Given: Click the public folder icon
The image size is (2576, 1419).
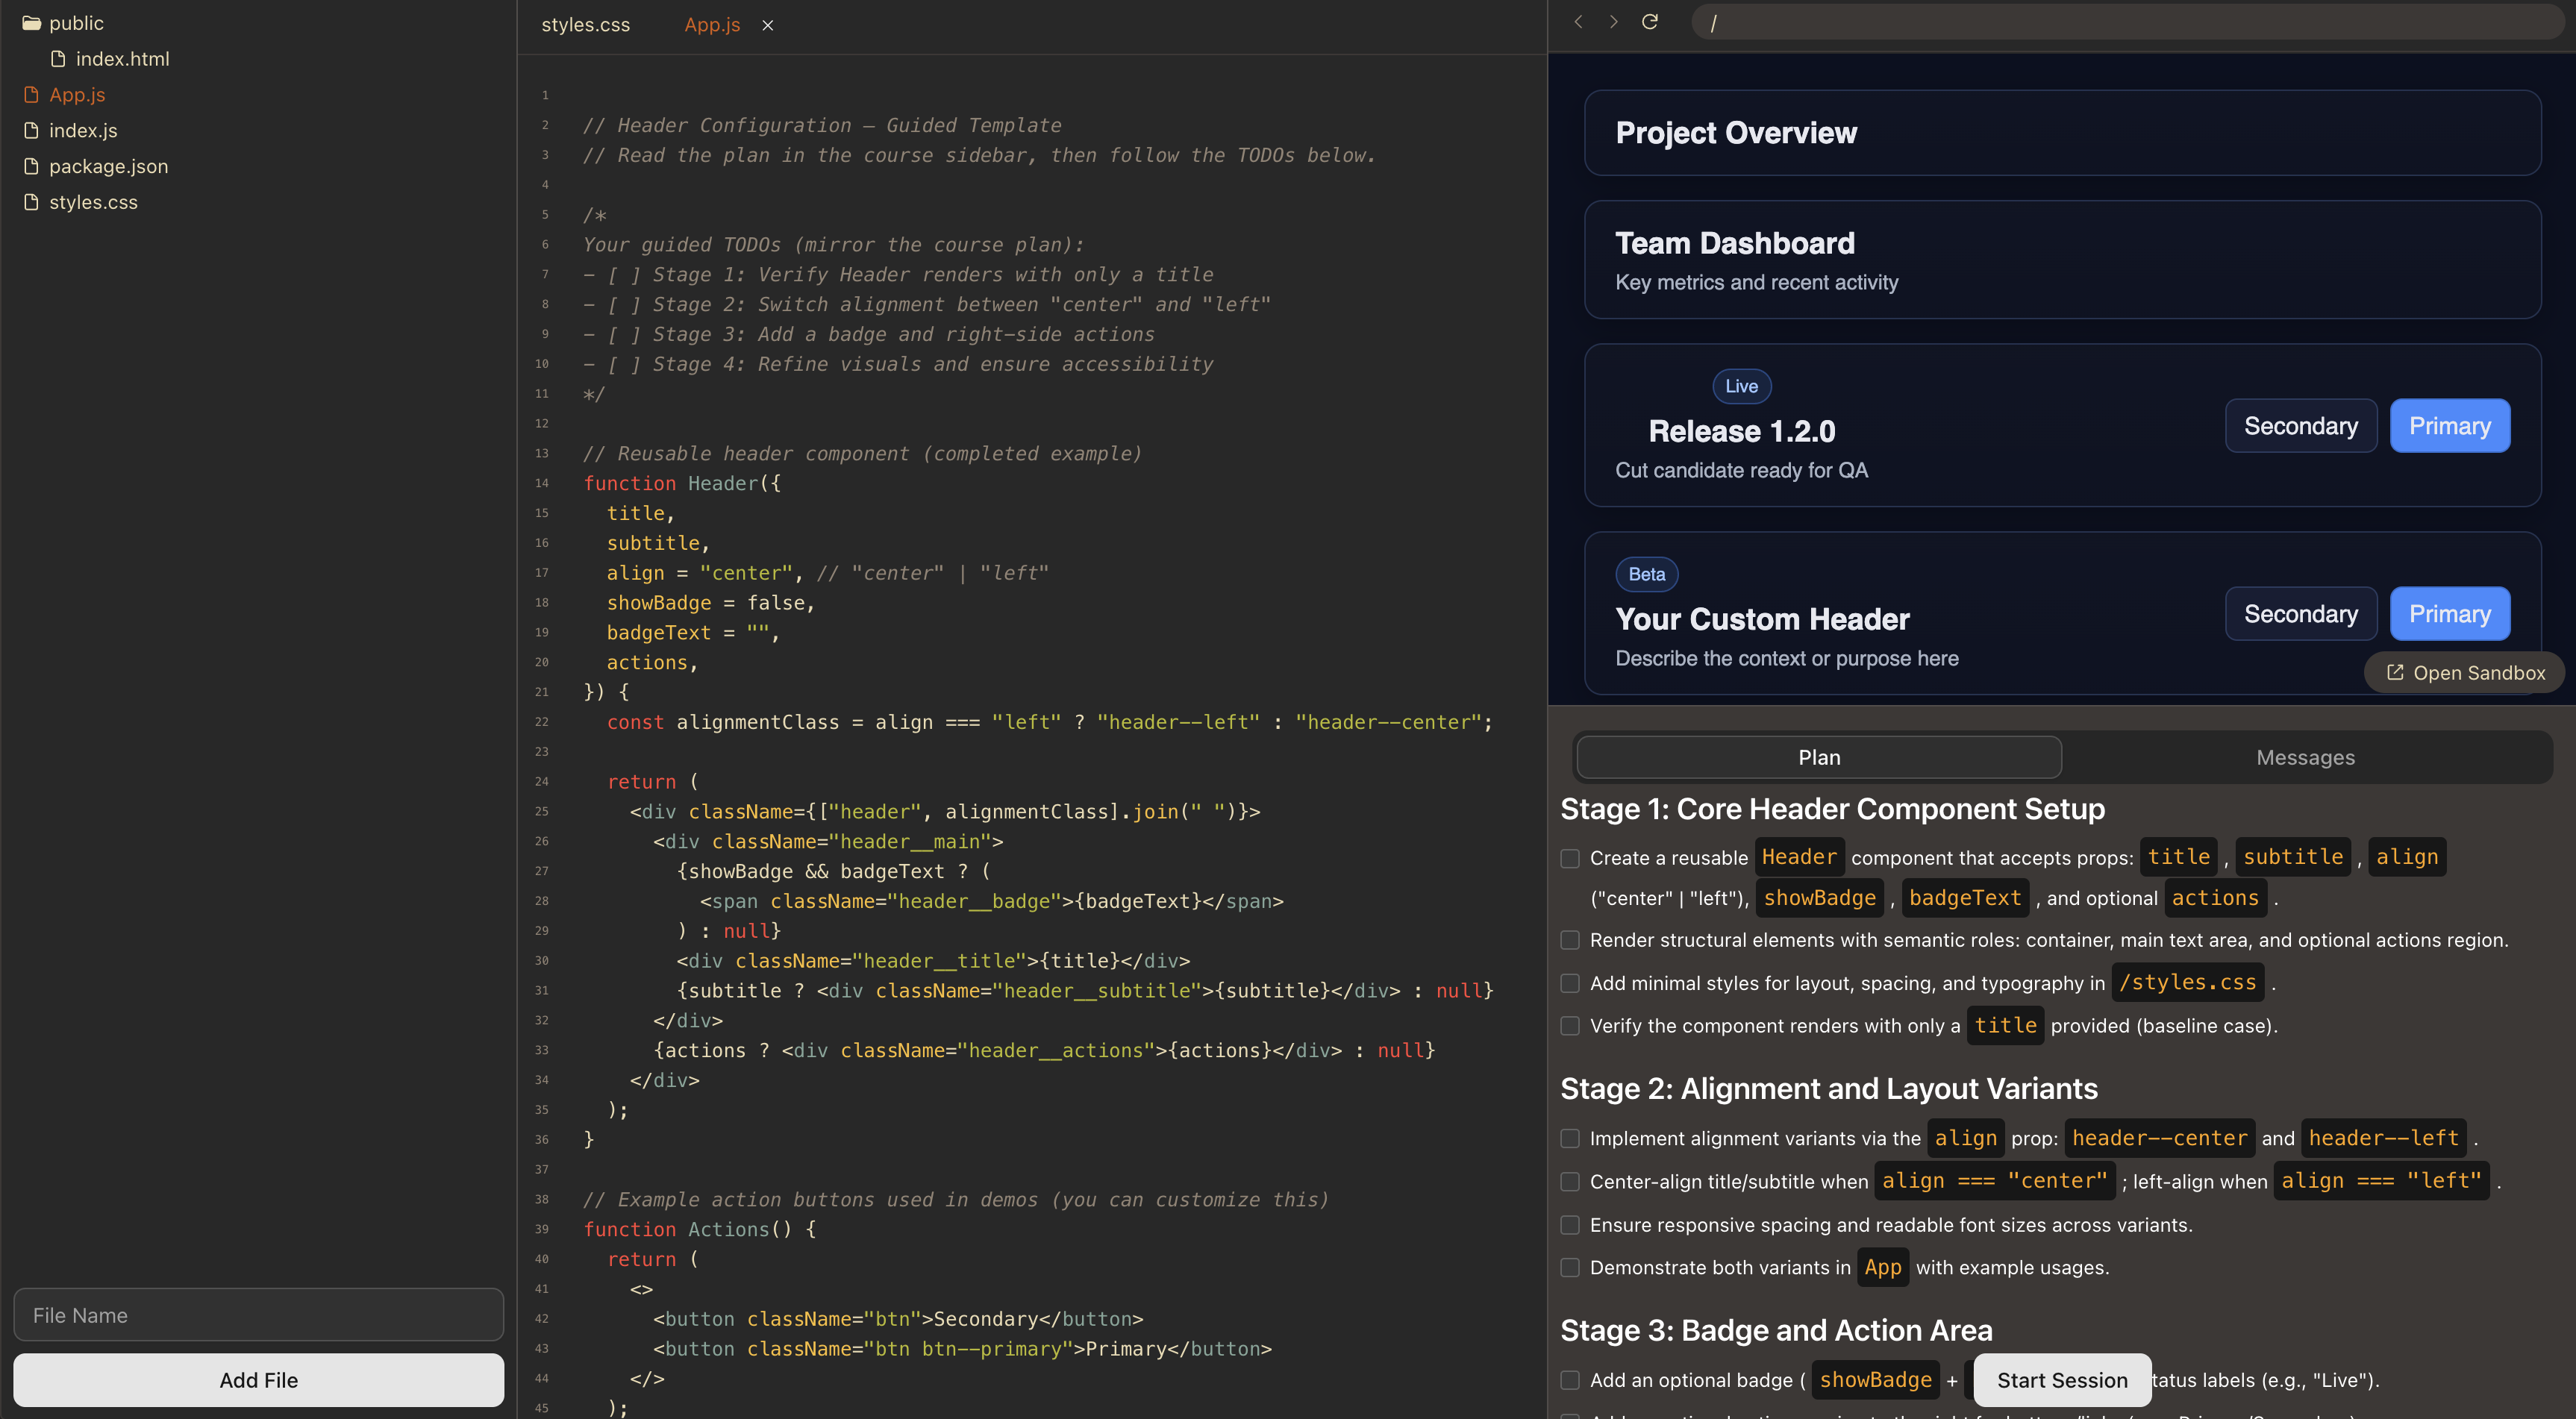Looking at the screenshot, I should click(x=31, y=23).
